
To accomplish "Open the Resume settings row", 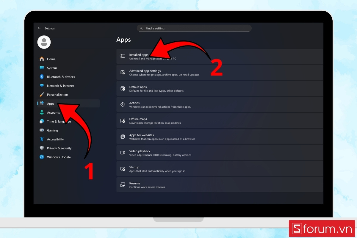I will (220, 185).
